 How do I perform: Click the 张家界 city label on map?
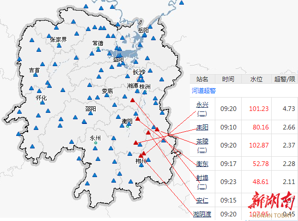tap(58, 40)
